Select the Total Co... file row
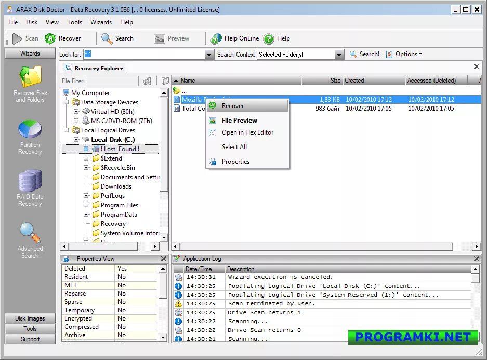Screen dimensions: 487x360 (x=326, y=109)
